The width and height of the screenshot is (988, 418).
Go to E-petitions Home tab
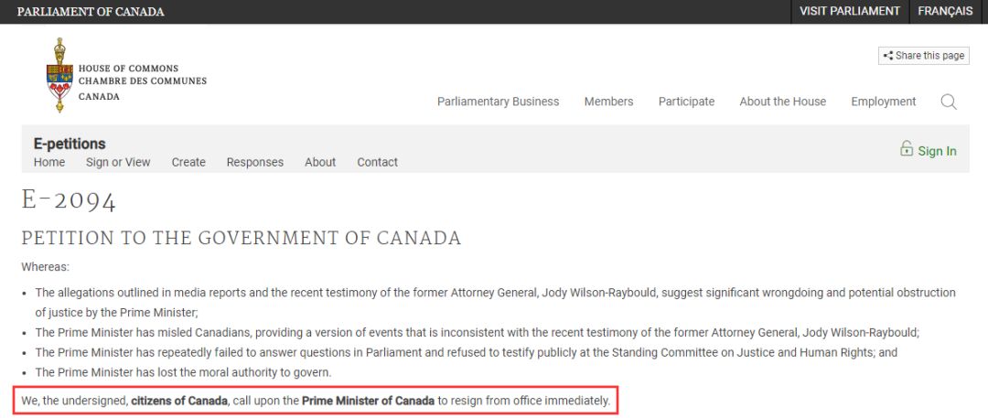pyautogui.click(x=49, y=162)
